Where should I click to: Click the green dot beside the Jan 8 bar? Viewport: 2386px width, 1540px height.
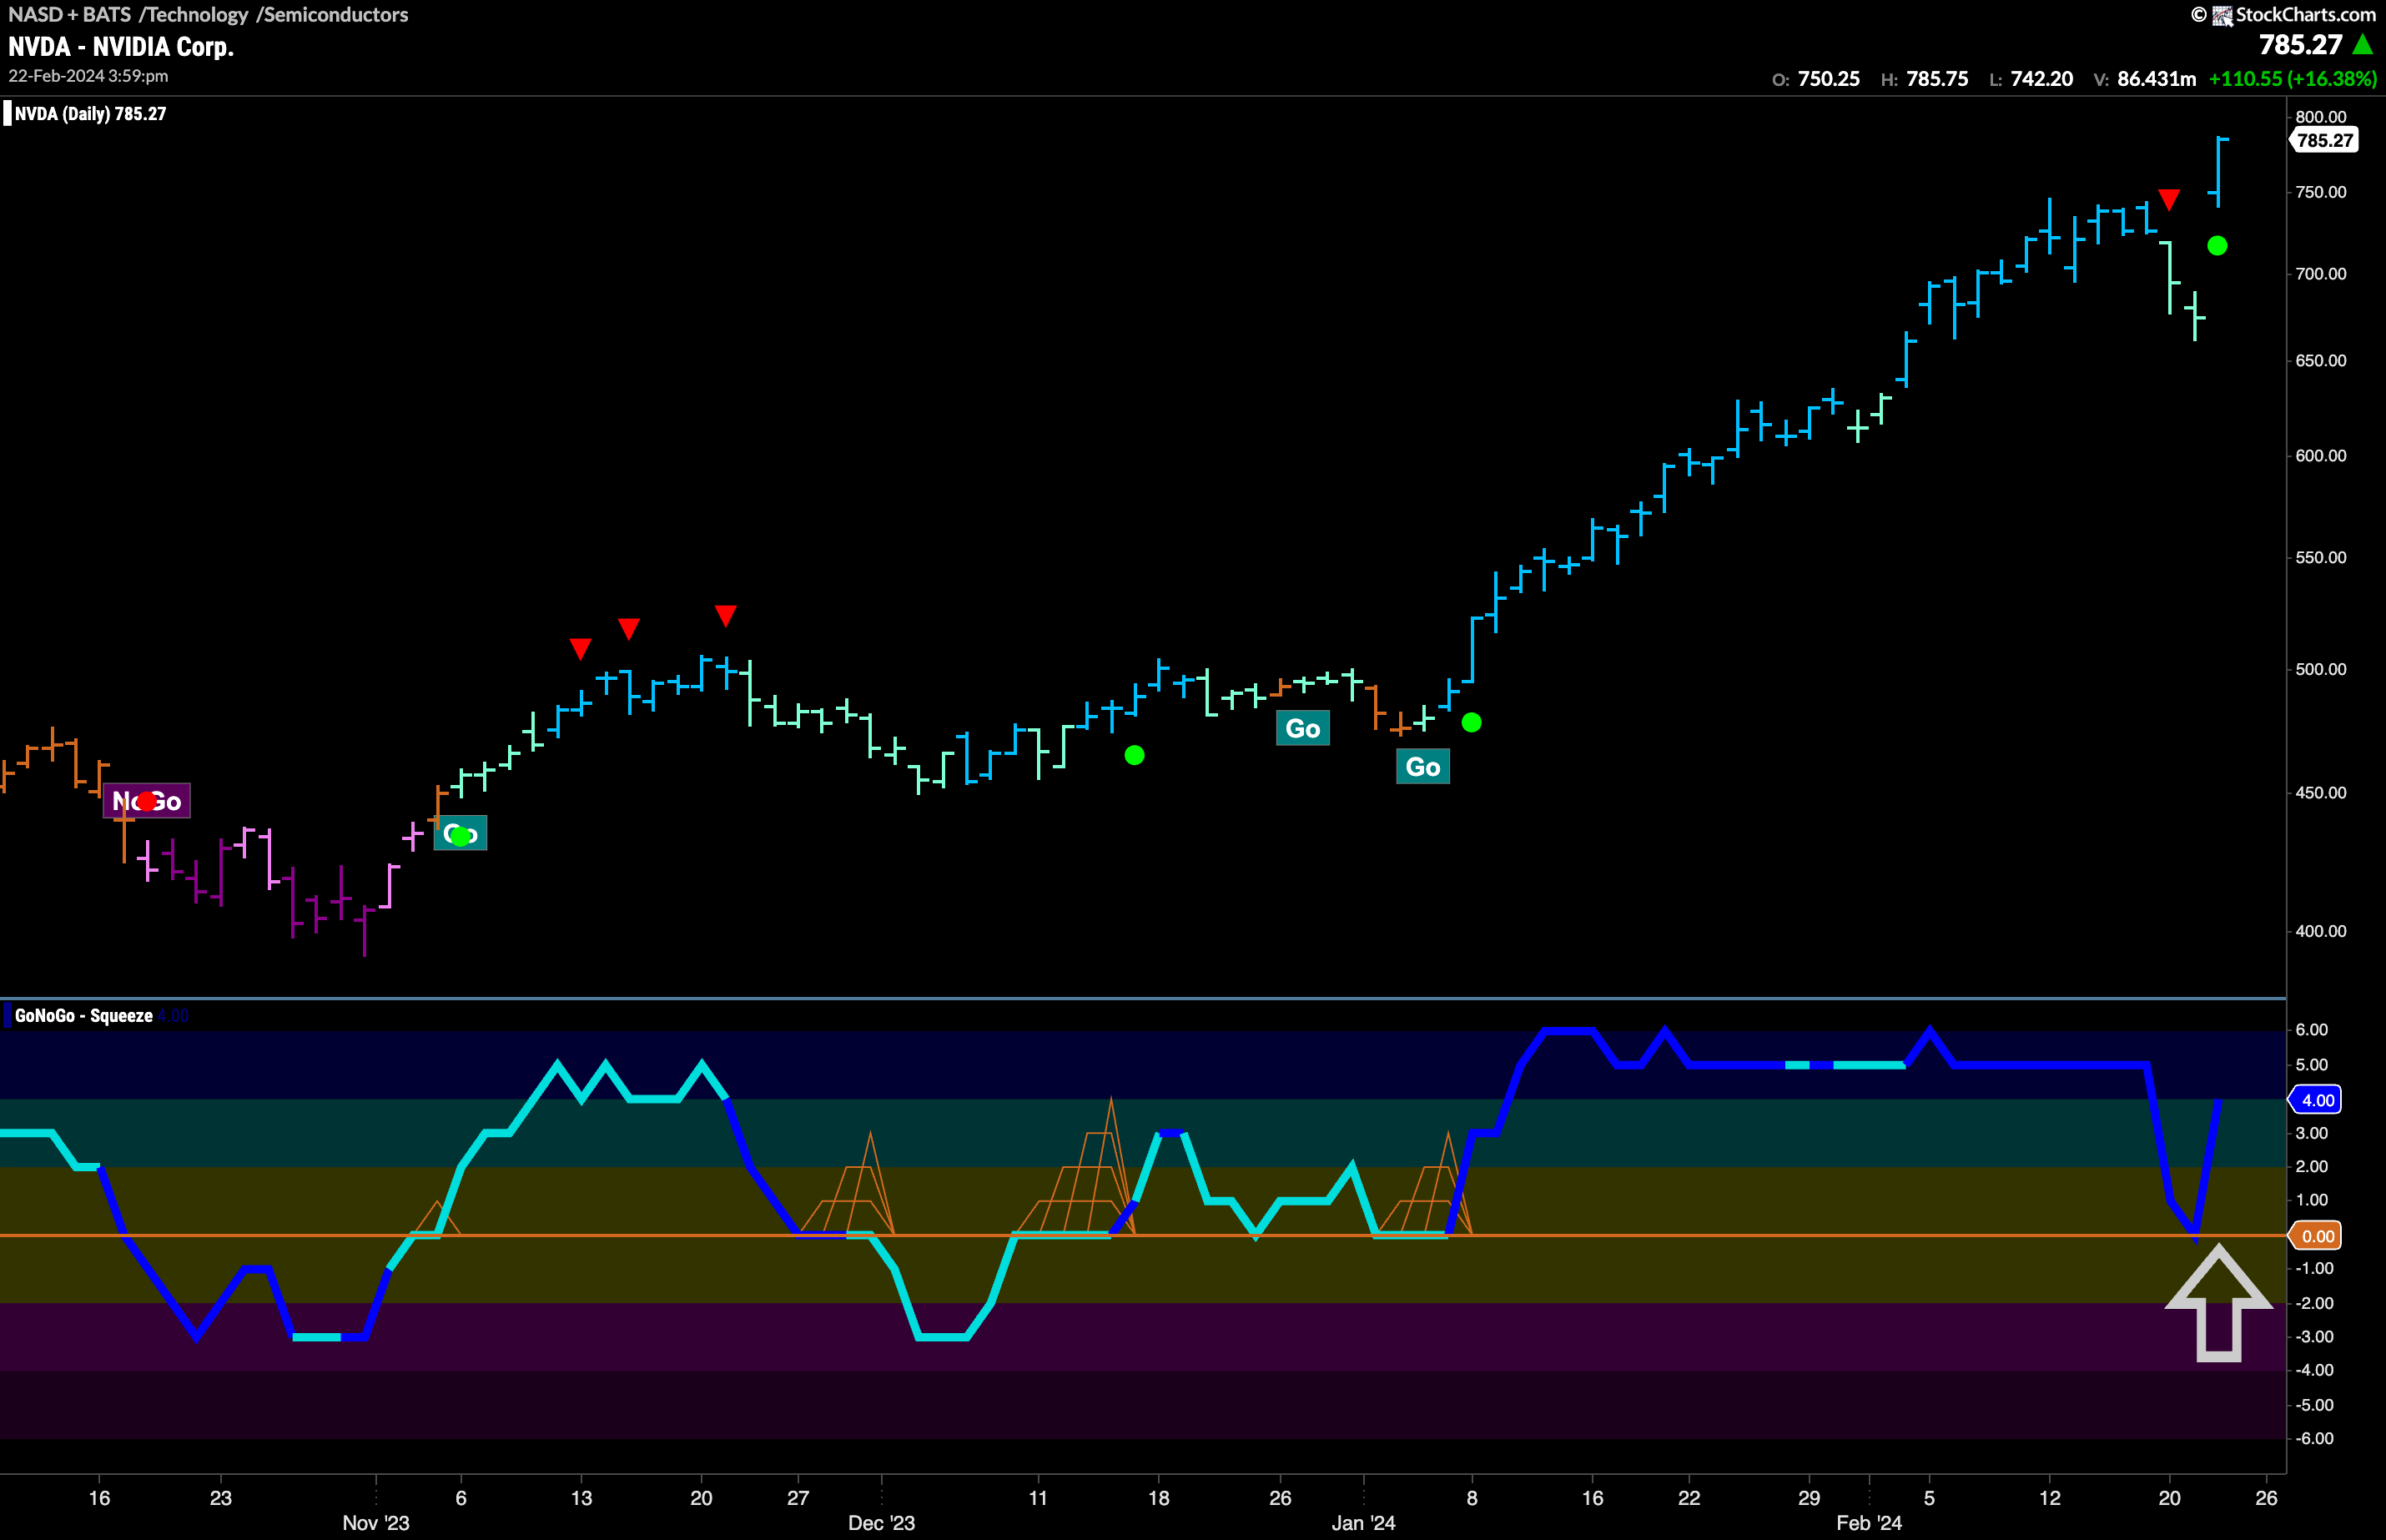pos(1471,722)
